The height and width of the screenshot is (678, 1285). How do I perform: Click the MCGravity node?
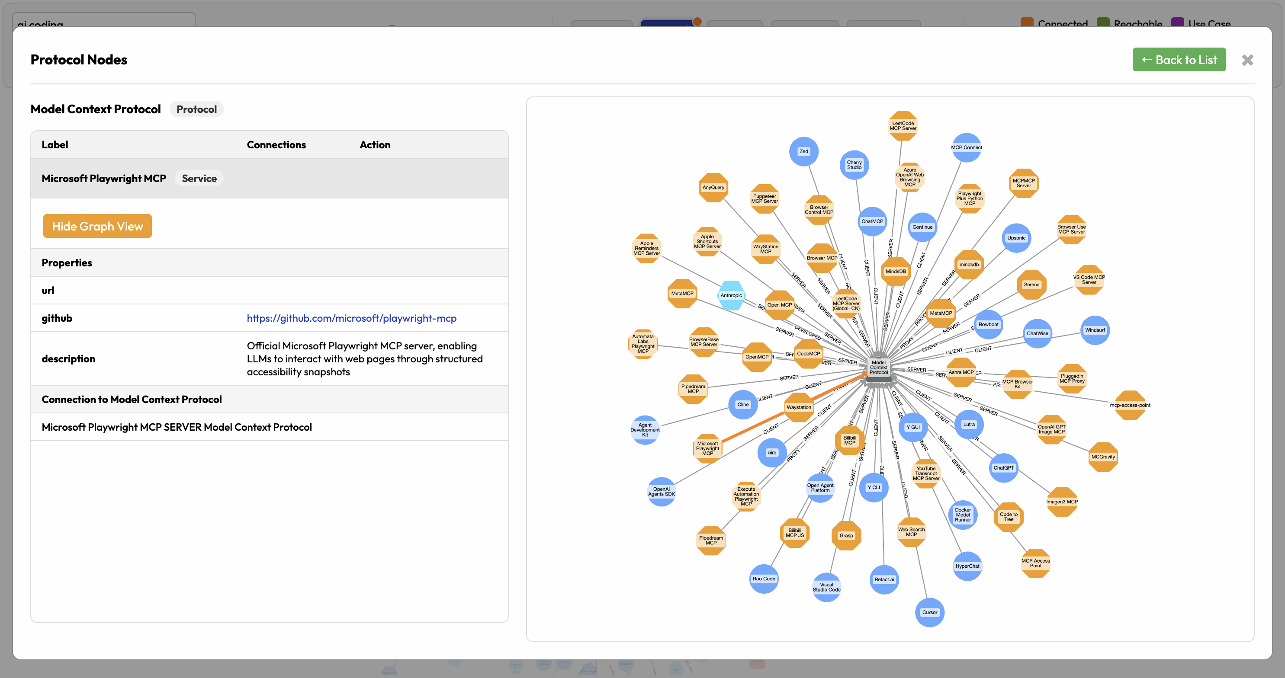(1103, 457)
